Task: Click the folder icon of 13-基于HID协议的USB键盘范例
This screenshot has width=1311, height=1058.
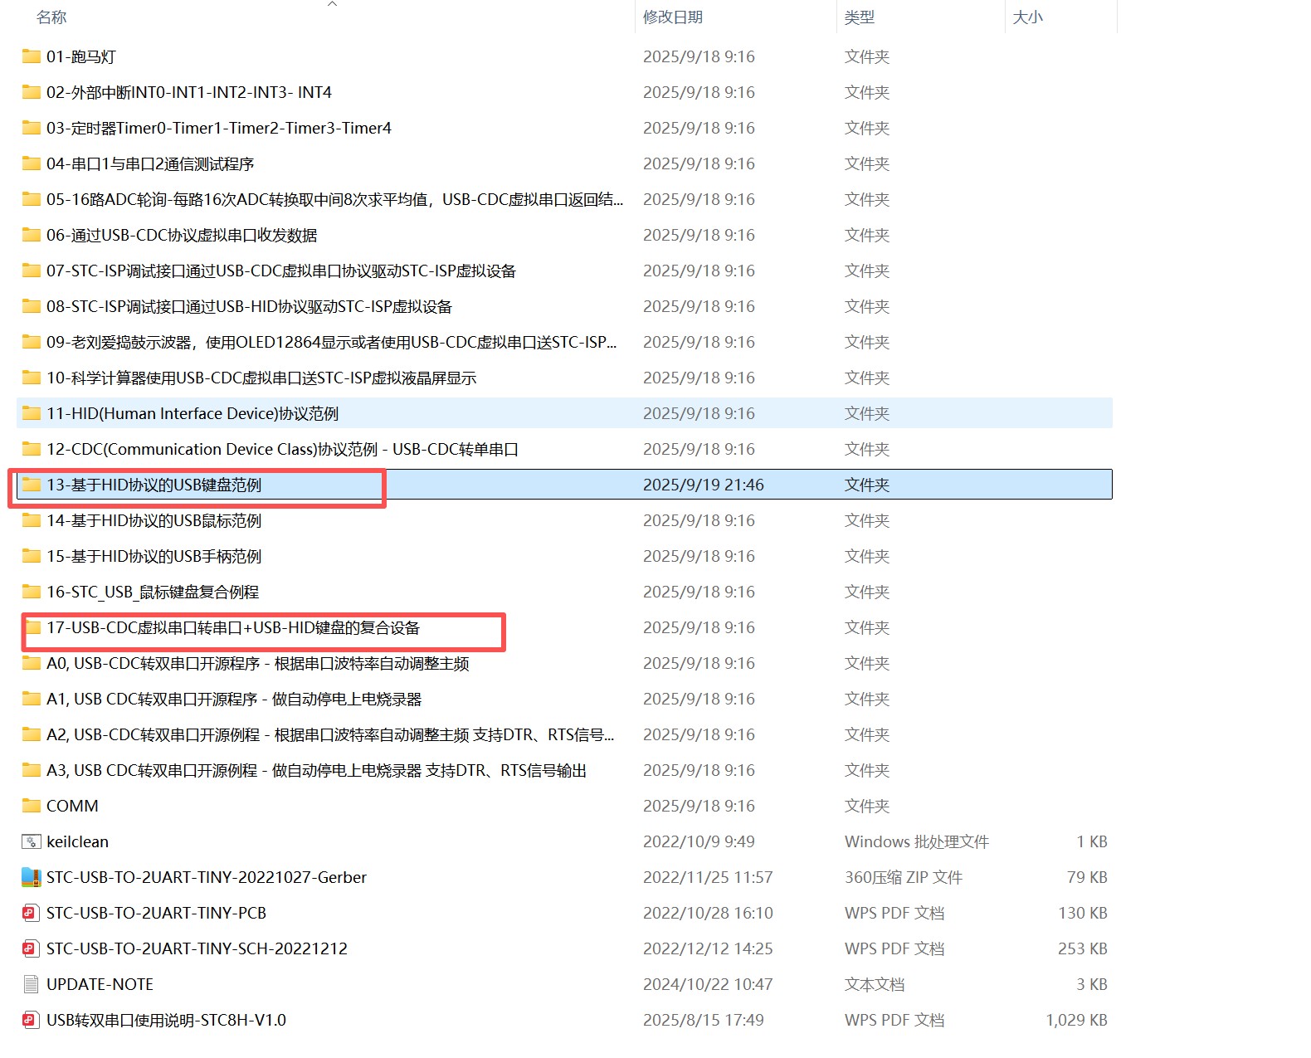Action: click(x=32, y=485)
